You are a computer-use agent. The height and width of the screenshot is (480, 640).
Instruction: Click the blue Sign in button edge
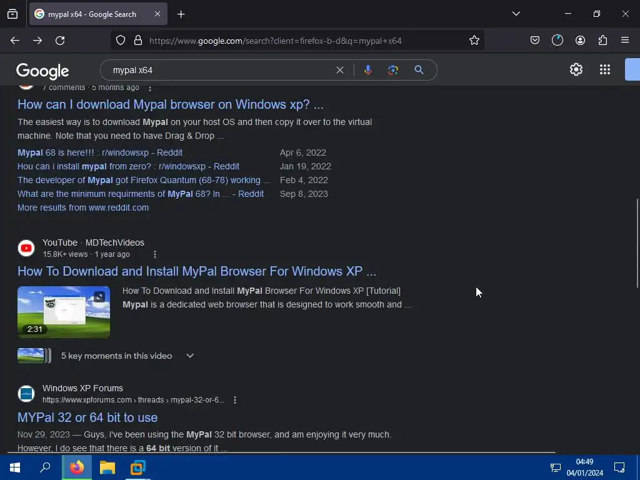point(632,69)
